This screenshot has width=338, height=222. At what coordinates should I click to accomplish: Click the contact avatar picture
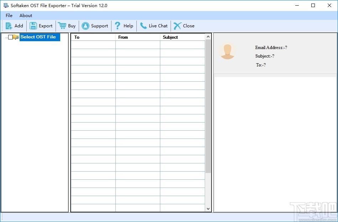(x=228, y=52)
